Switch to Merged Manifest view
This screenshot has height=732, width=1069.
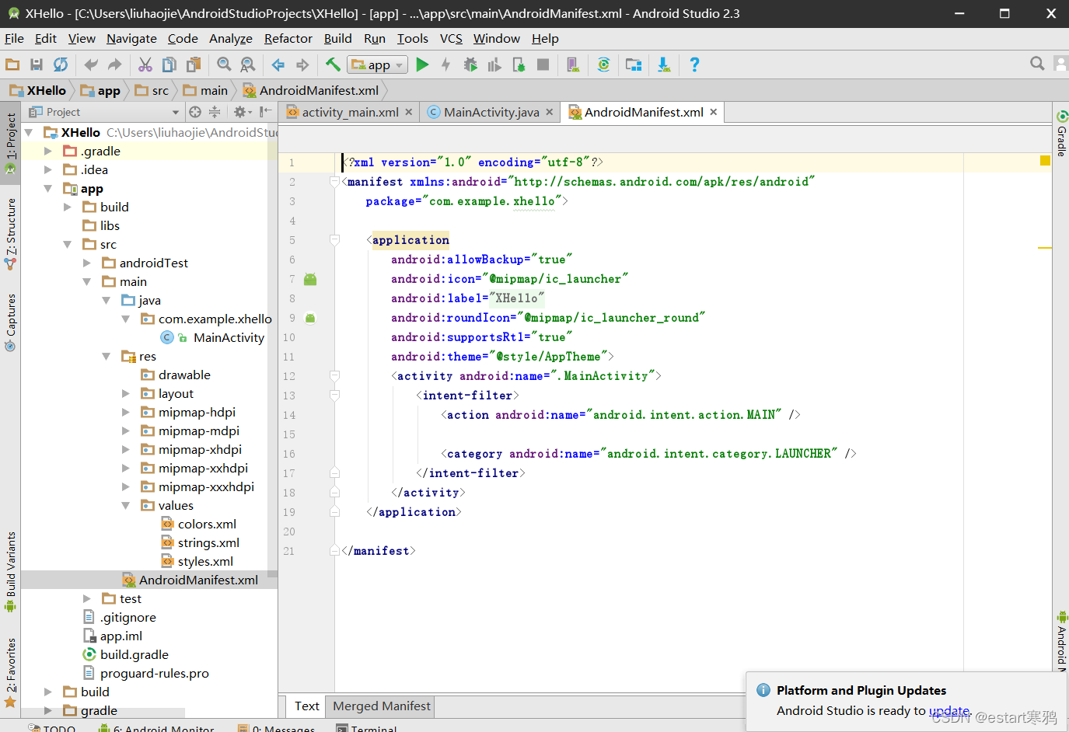pos(381,706)
